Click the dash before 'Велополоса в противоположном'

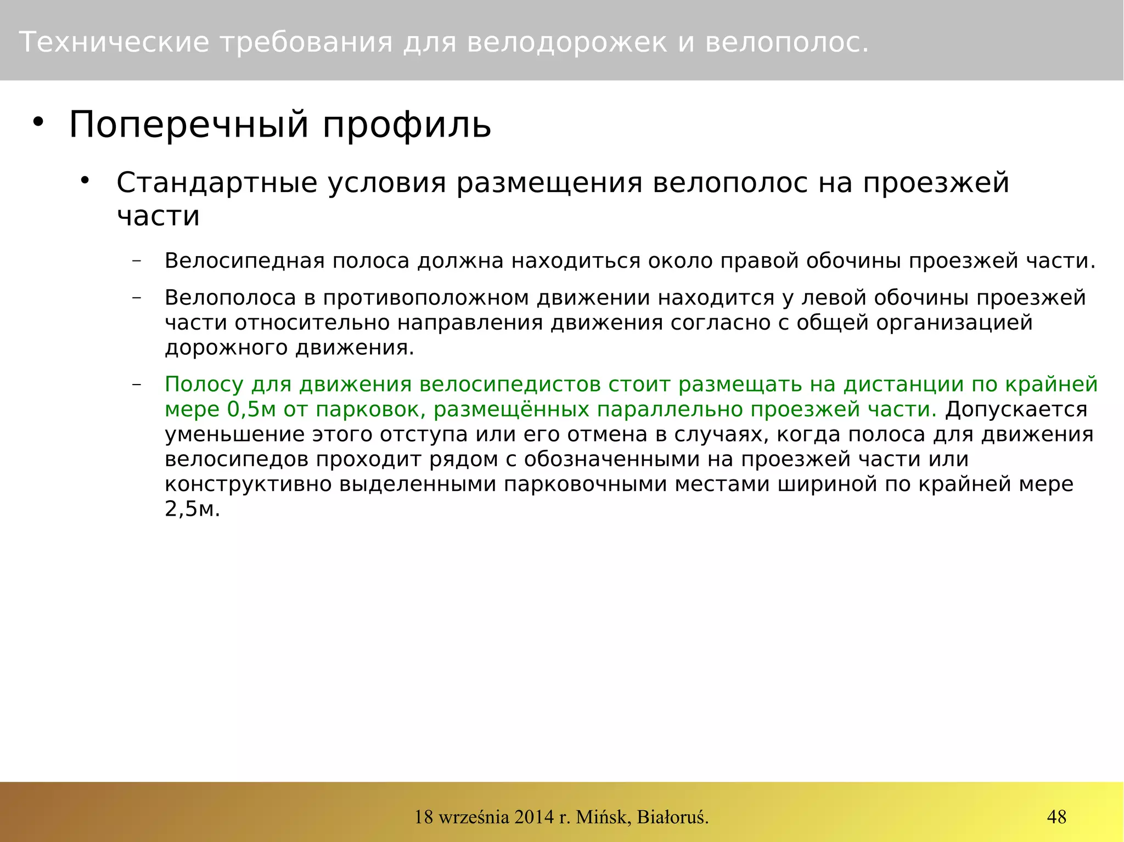click(x=137, y=297)
